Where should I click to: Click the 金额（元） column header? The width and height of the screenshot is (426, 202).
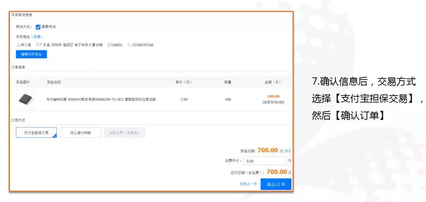click(x=273, y=82)
